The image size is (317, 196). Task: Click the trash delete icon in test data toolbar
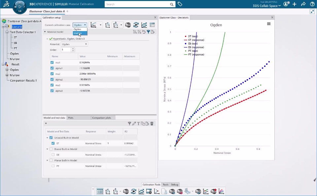[x=152, y=123]
